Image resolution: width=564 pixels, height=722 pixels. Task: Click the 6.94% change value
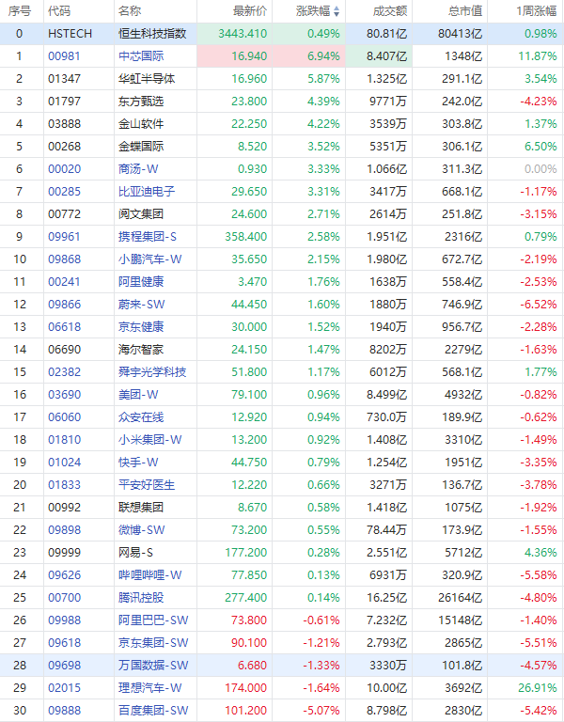coord(323,56)
